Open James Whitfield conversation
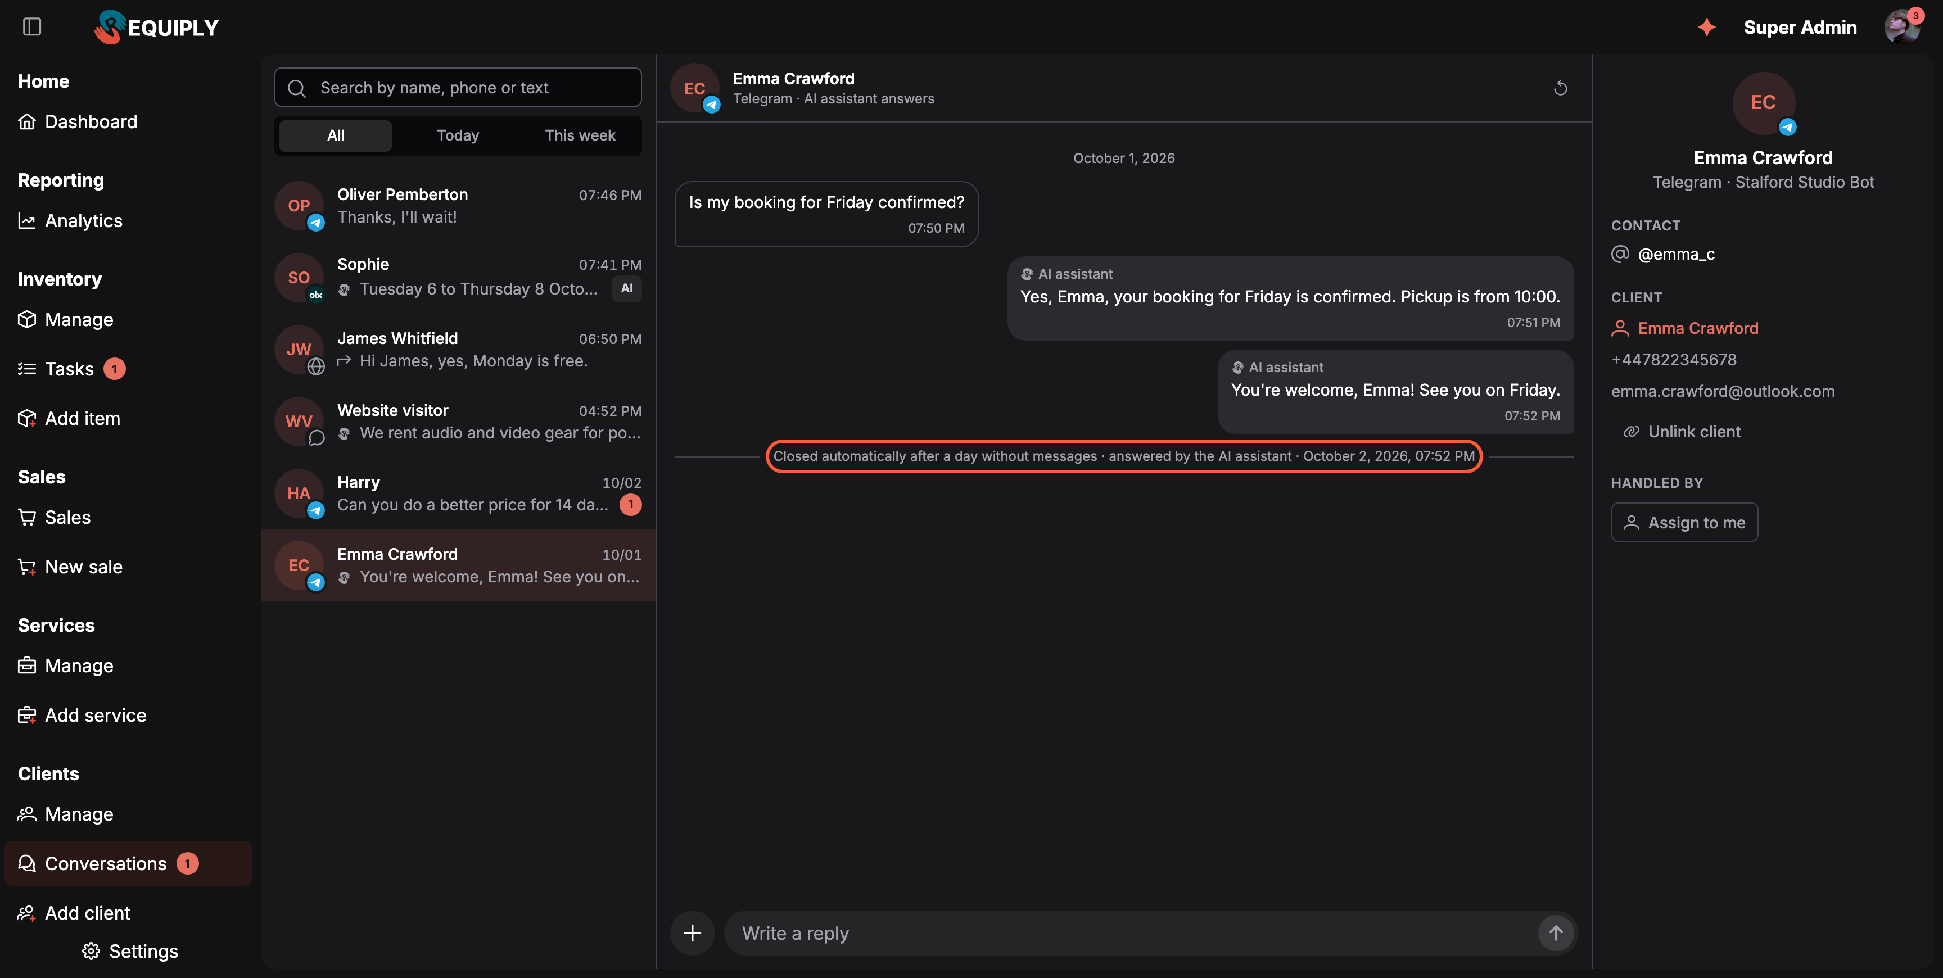 point(458,349)
